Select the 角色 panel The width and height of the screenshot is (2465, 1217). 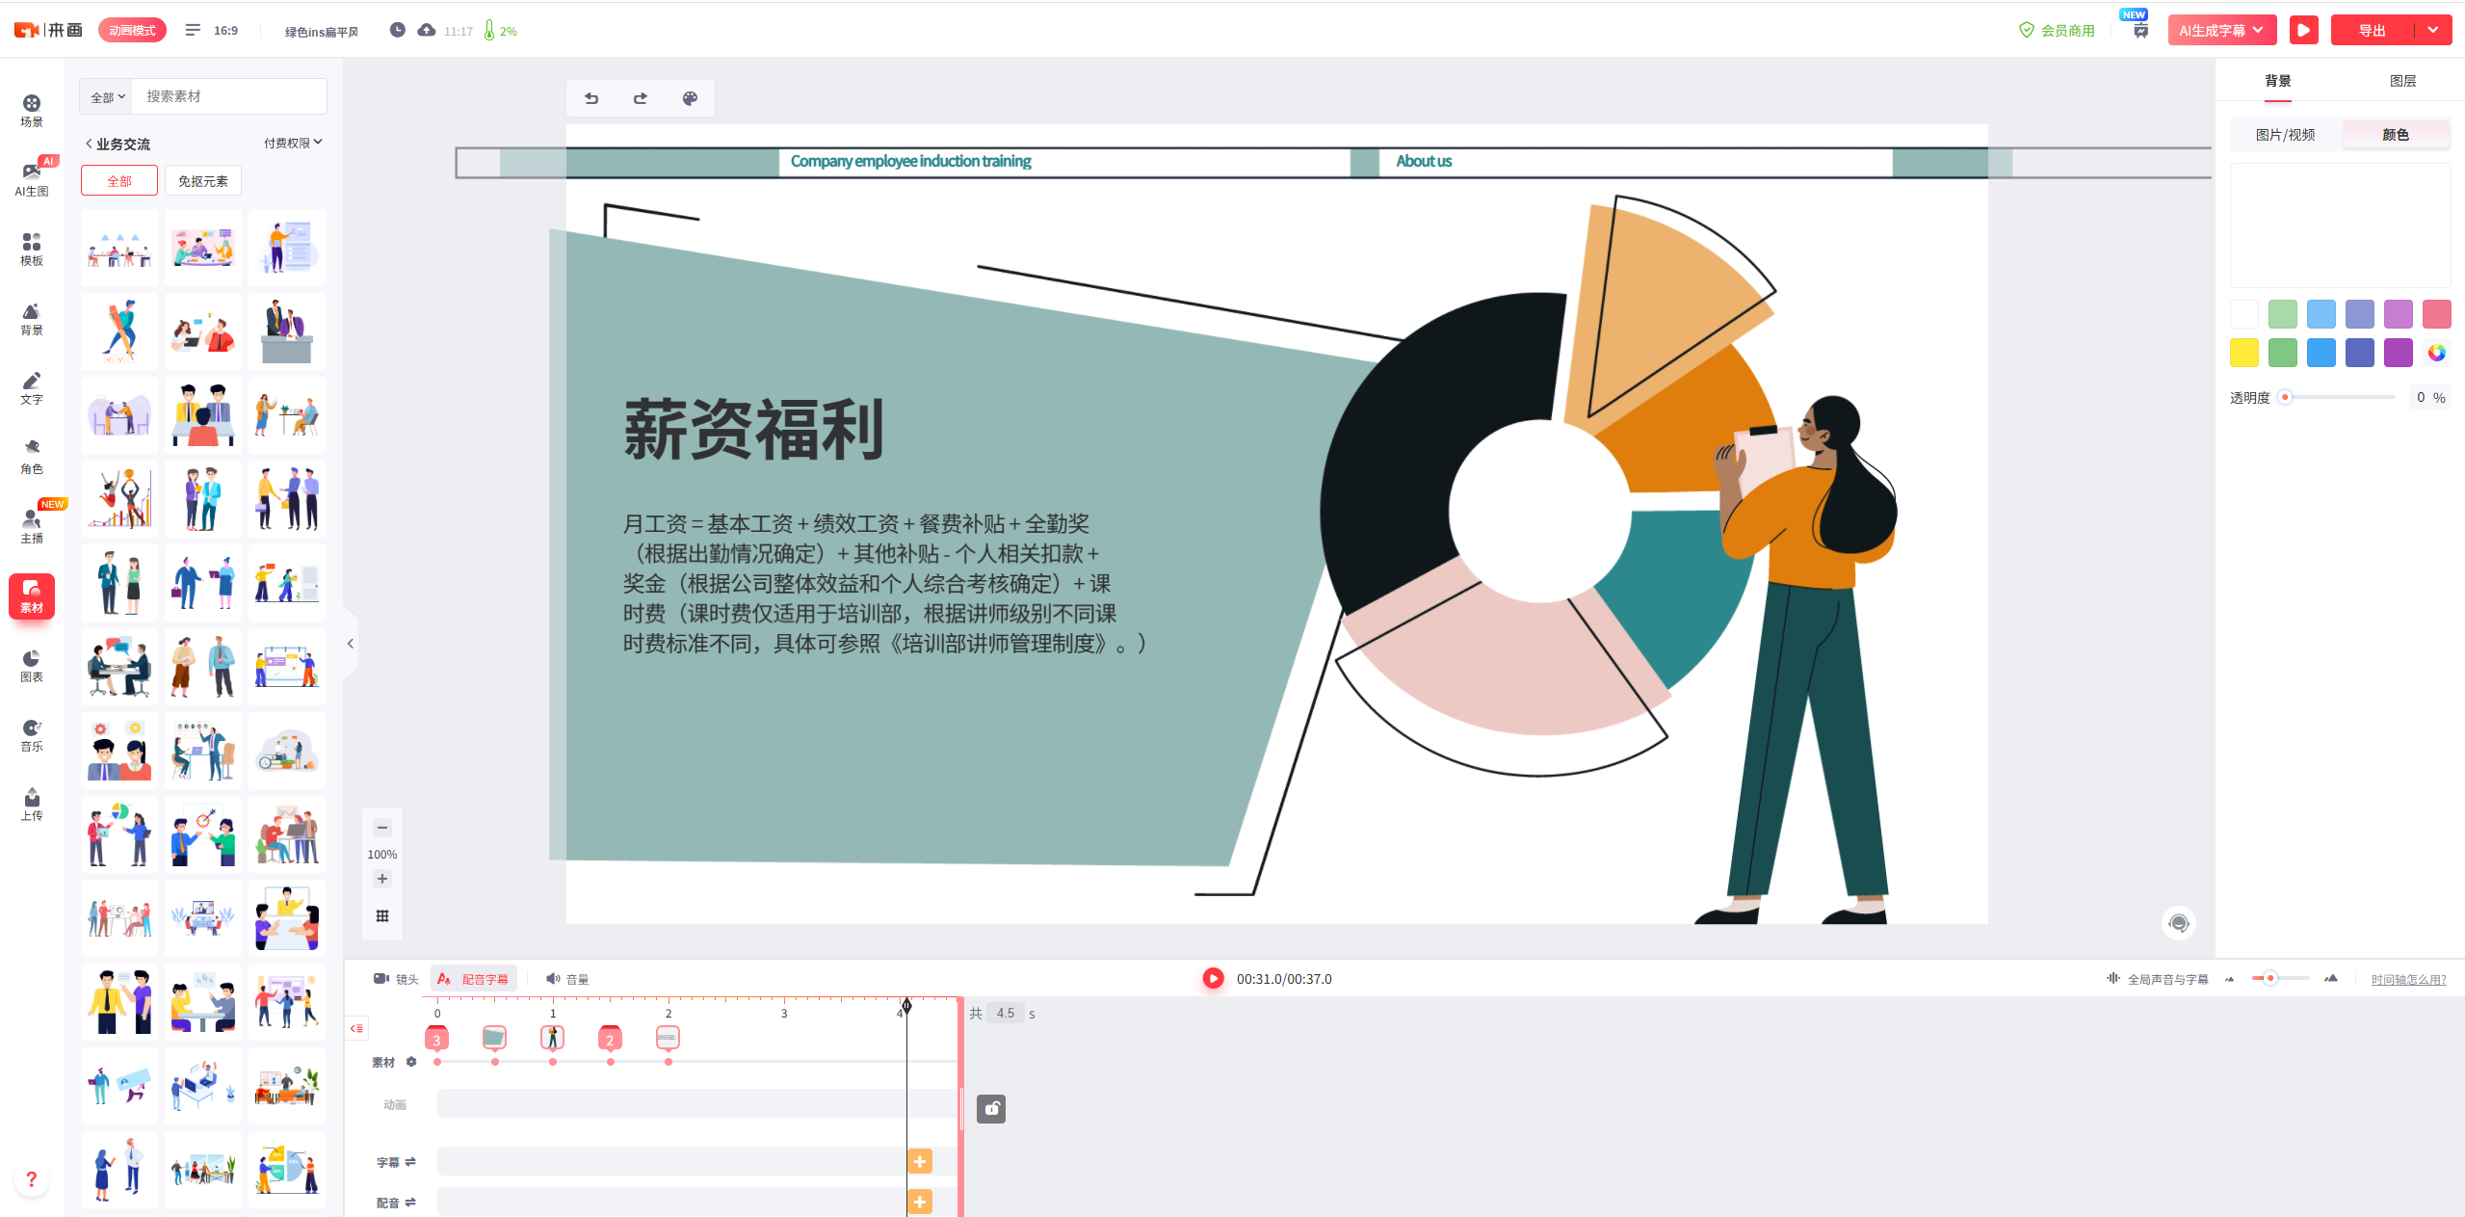coord(32,455)
